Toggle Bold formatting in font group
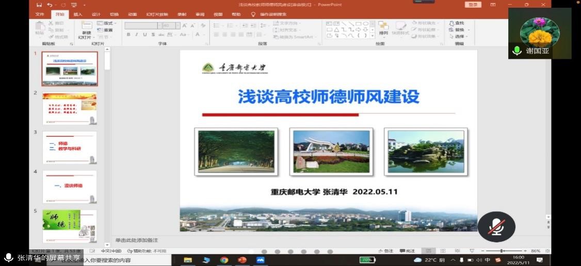This screenshot has width=581, height=266. [x=128, y=35]
